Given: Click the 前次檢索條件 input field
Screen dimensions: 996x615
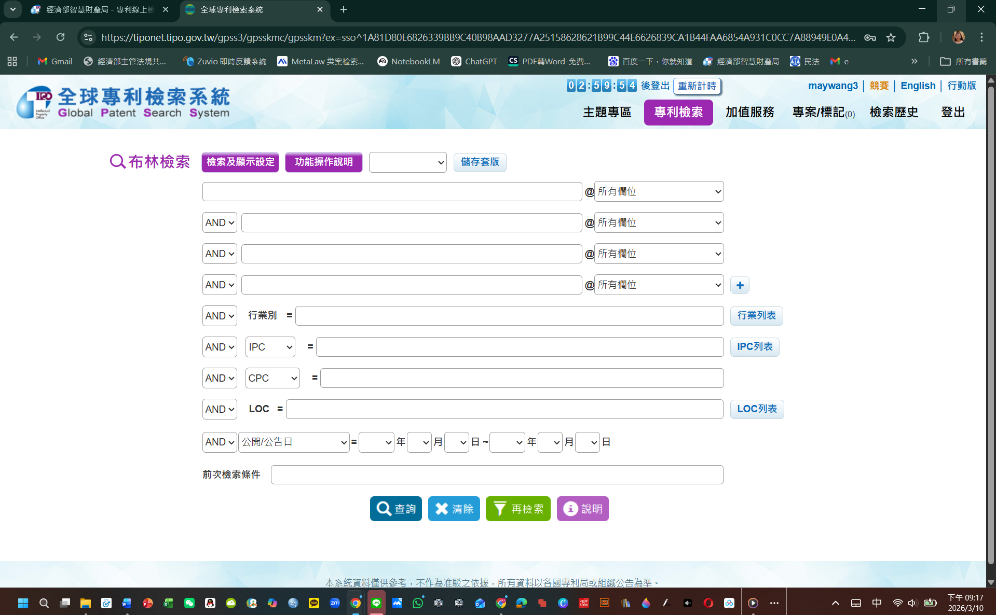Looking at the screenshot, I should (497, 474).
